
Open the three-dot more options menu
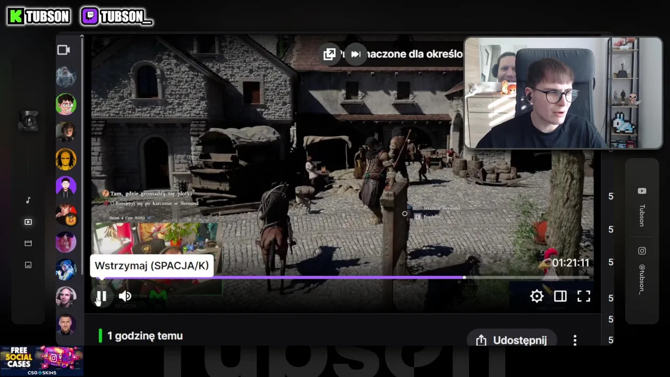(575, 340)
